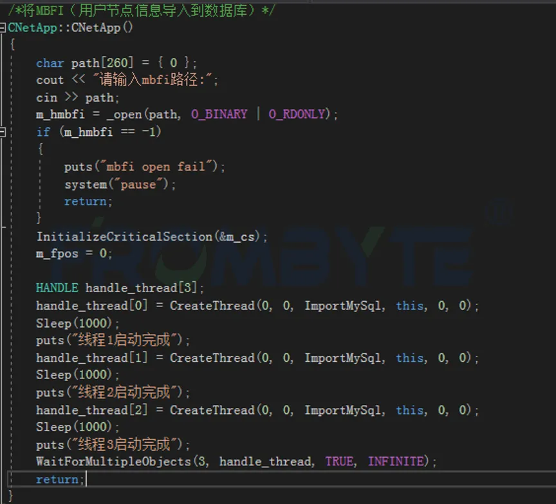The width and height of the screenshot is (556, 504).
Task: Click the char path[260] declaration
Action: (x=116, y=63)
